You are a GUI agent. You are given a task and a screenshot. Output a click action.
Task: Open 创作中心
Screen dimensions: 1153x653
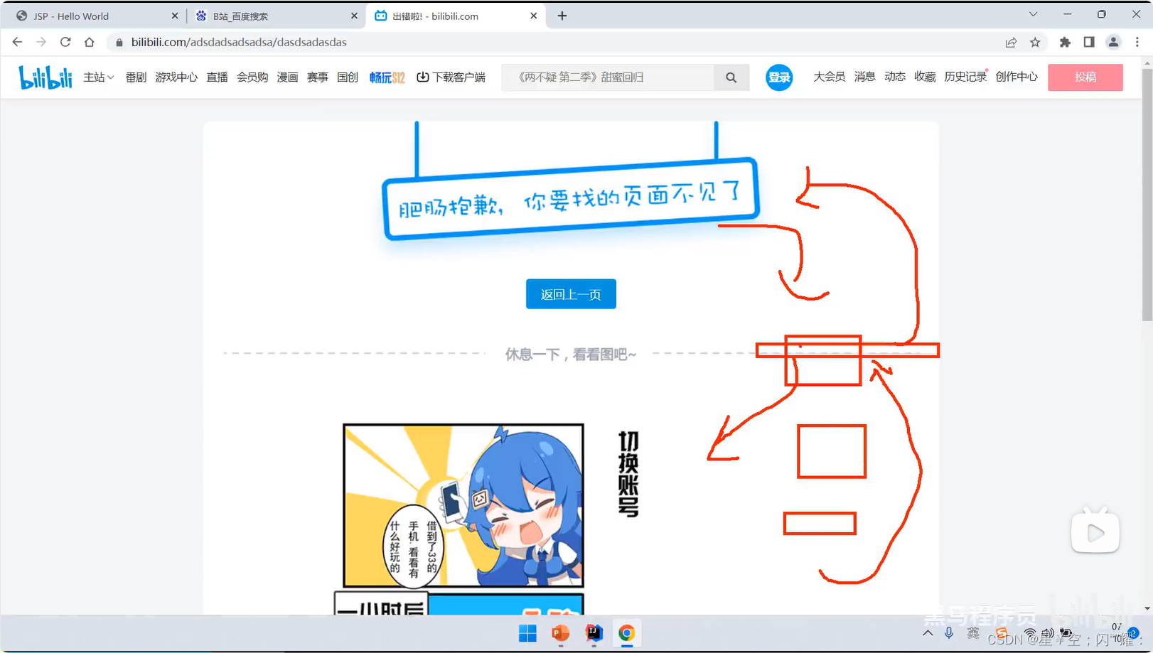(1017, 77)
